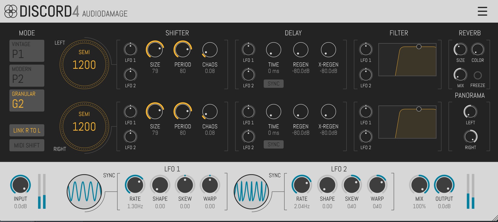Click right filter LFO 2 knob
498x222 pixels.
coord(366,137)
